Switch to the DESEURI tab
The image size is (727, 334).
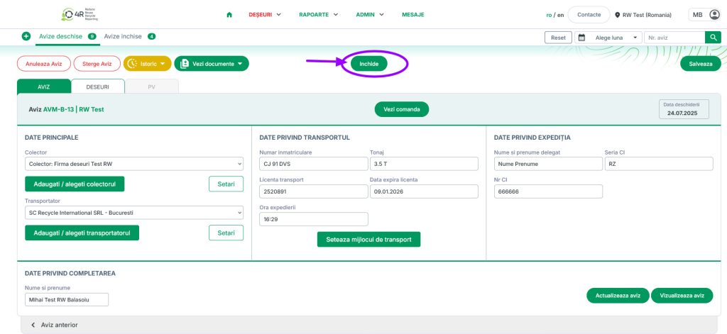[x=97, y=87]
